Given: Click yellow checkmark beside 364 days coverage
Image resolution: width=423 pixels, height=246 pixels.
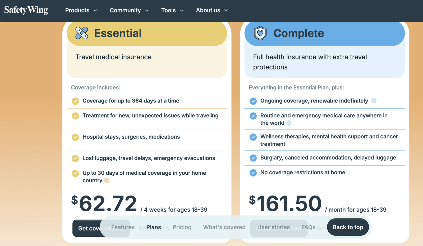Looking at the screenshot, I should 75,101.
